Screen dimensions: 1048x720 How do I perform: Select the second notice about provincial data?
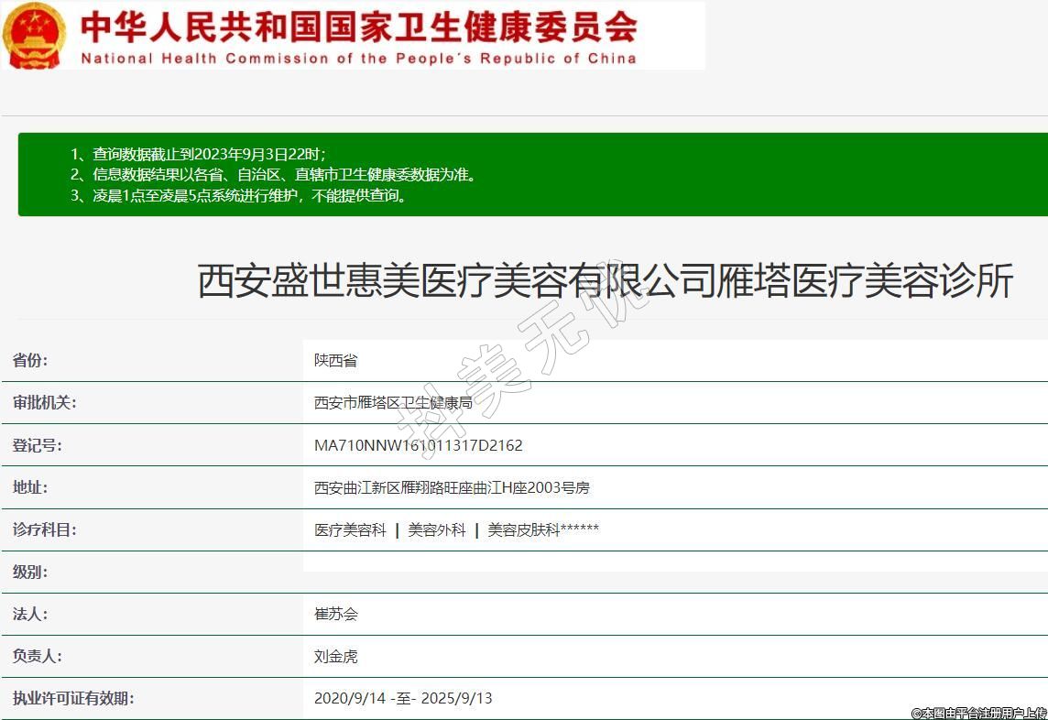273,174
